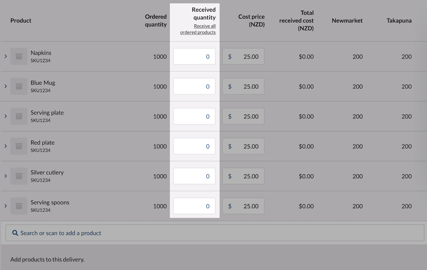Focus the Napkins received quantity field

(194, 56)
